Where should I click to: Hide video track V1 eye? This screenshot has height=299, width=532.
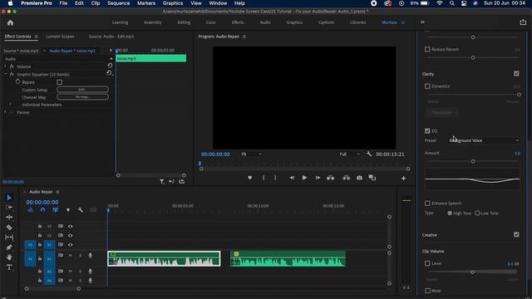coord(70,244)
